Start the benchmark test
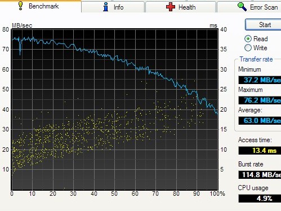Image resolution: width=281 pixels, height=211 pixels. [264, 25]
